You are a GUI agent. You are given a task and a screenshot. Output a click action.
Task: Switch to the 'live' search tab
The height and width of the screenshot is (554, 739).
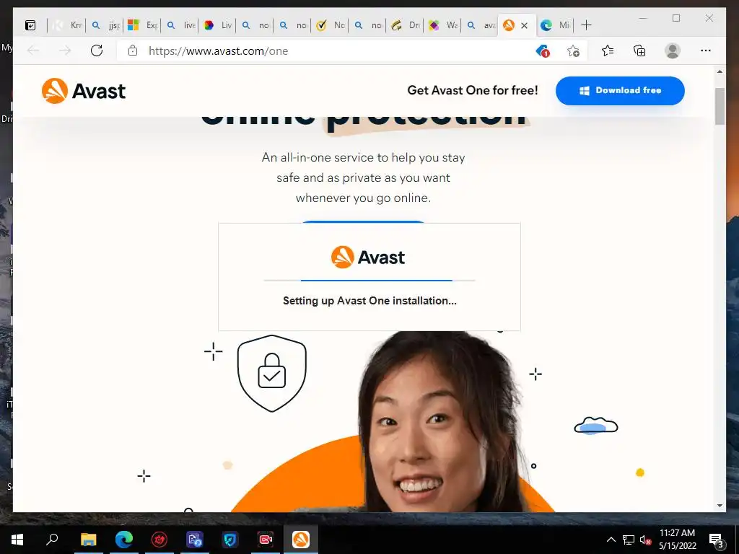180,25
